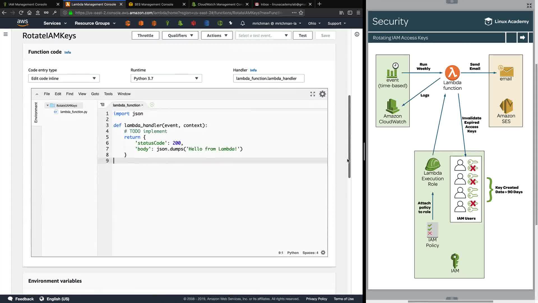
Task: Open status bar settings gear next to Spaces
Action: coord(323,252)
